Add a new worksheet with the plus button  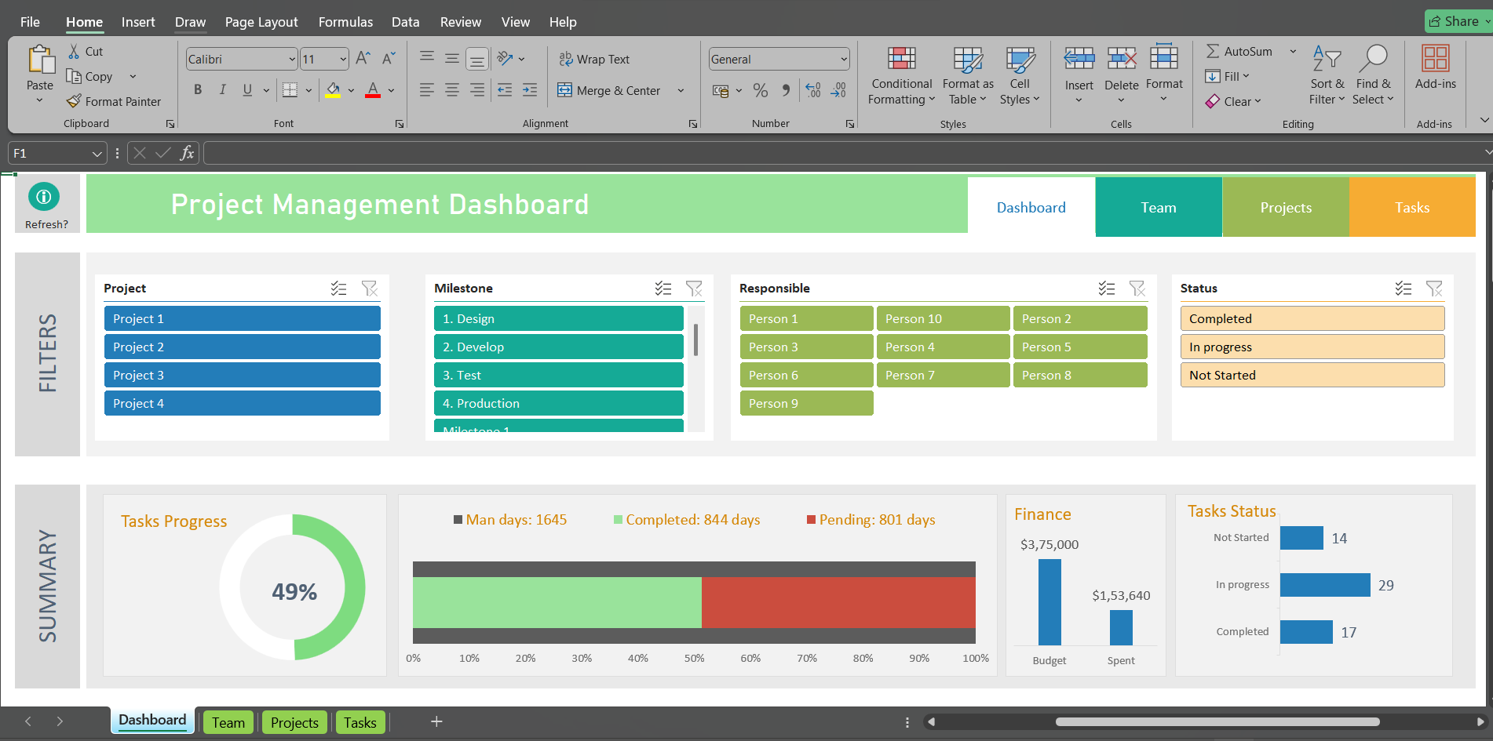pyautogui.click(x=436, y=721)
